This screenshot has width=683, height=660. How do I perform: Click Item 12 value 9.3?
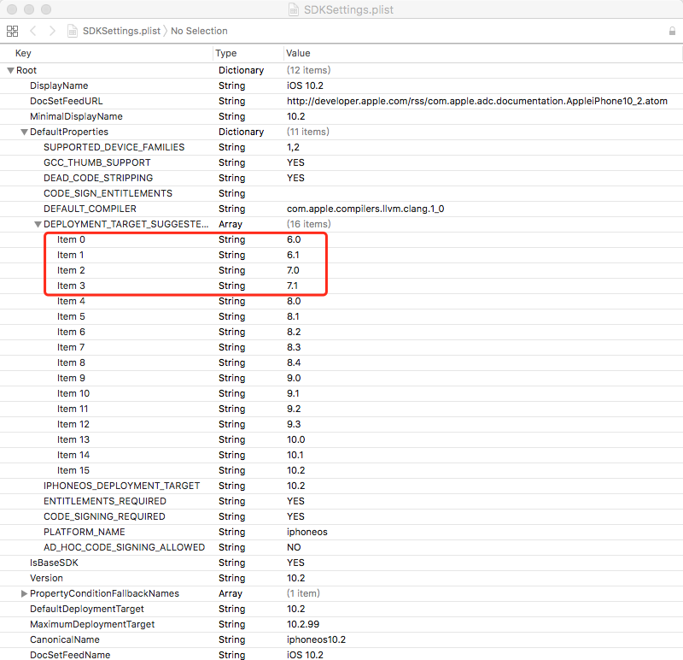click(x=294, y=424)
